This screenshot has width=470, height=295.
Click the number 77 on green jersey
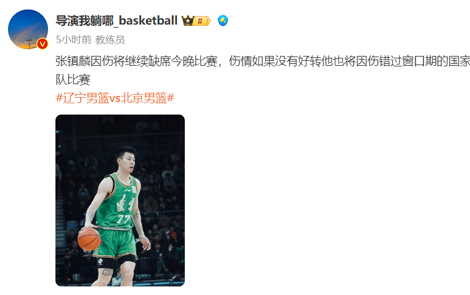124,219
